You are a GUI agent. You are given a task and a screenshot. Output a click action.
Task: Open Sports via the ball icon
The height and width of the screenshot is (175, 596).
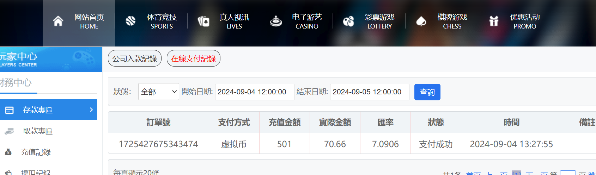130,21
